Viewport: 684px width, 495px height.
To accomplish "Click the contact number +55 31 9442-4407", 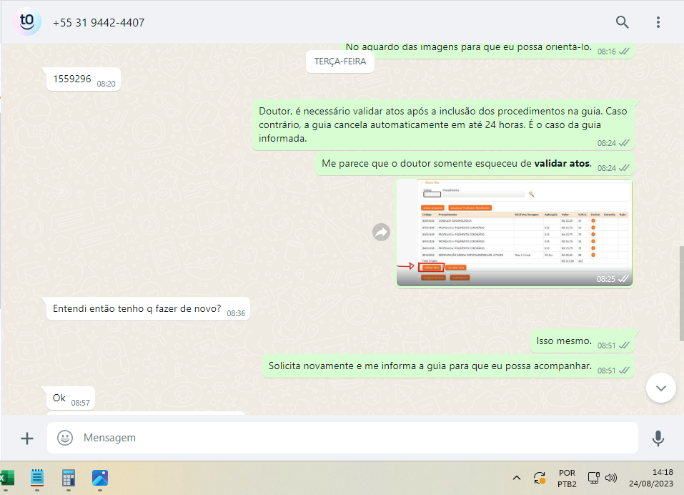I will pos(99,23).
